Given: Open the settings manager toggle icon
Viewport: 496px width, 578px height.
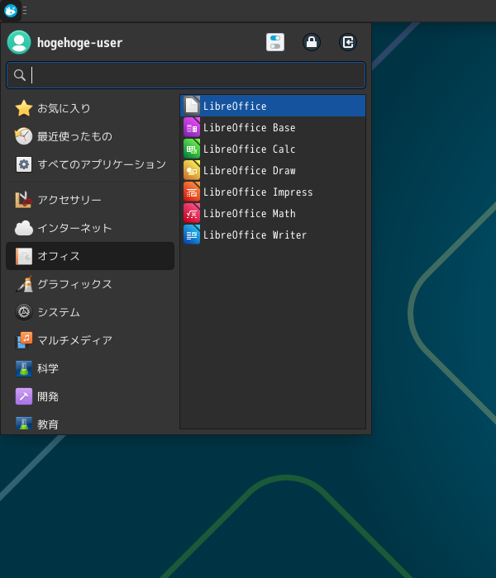Looking at the screenshot, I should pyautogui.click(x=275, y=42).
